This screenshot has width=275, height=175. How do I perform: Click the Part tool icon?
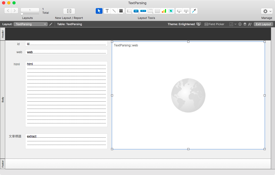pos(186,11)
